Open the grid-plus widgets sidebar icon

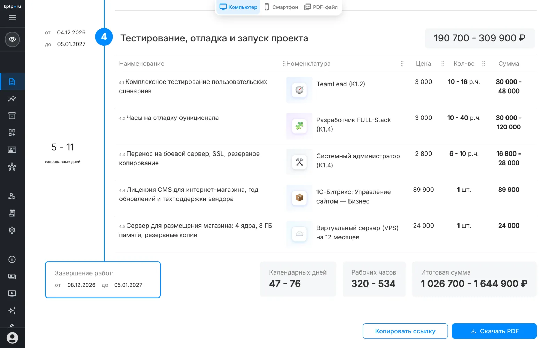[12, 133]
